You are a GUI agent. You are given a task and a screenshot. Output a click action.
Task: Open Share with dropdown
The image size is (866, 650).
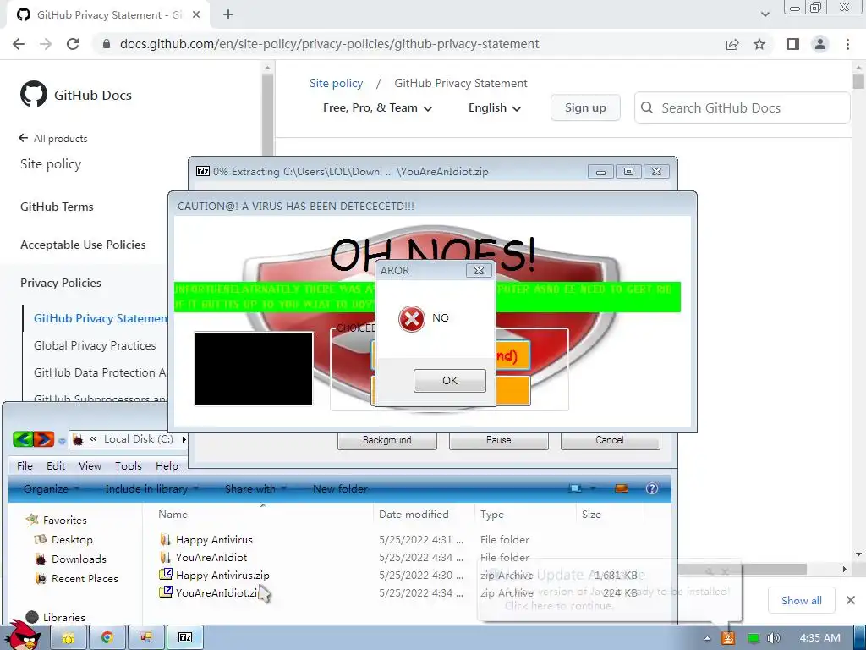255,488
